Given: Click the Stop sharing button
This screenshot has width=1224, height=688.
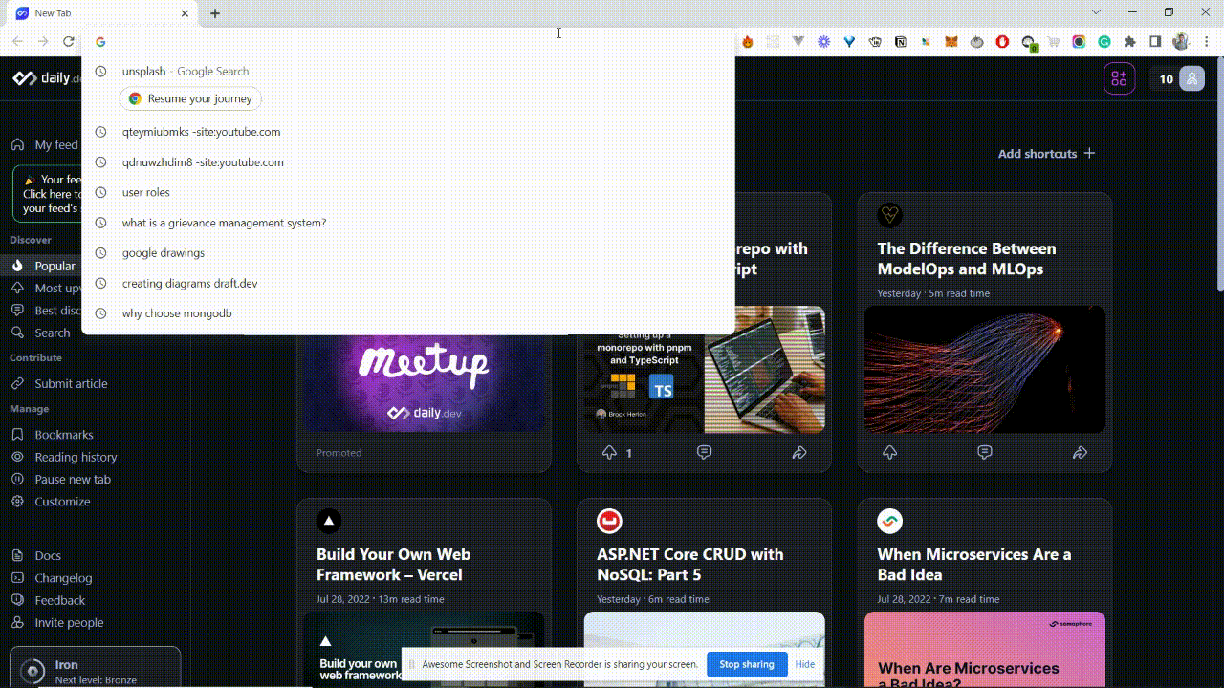Looking at the screenshot, I should click(x=747, y=664).
